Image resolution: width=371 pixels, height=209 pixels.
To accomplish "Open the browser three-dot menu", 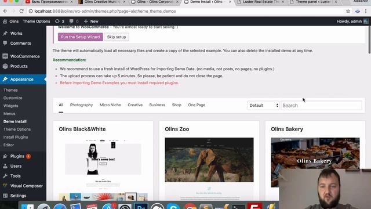I will coord(366,11).
